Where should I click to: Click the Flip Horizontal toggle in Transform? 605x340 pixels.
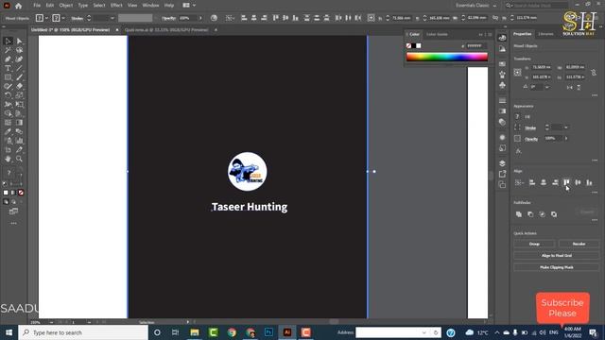coord(569,88)
